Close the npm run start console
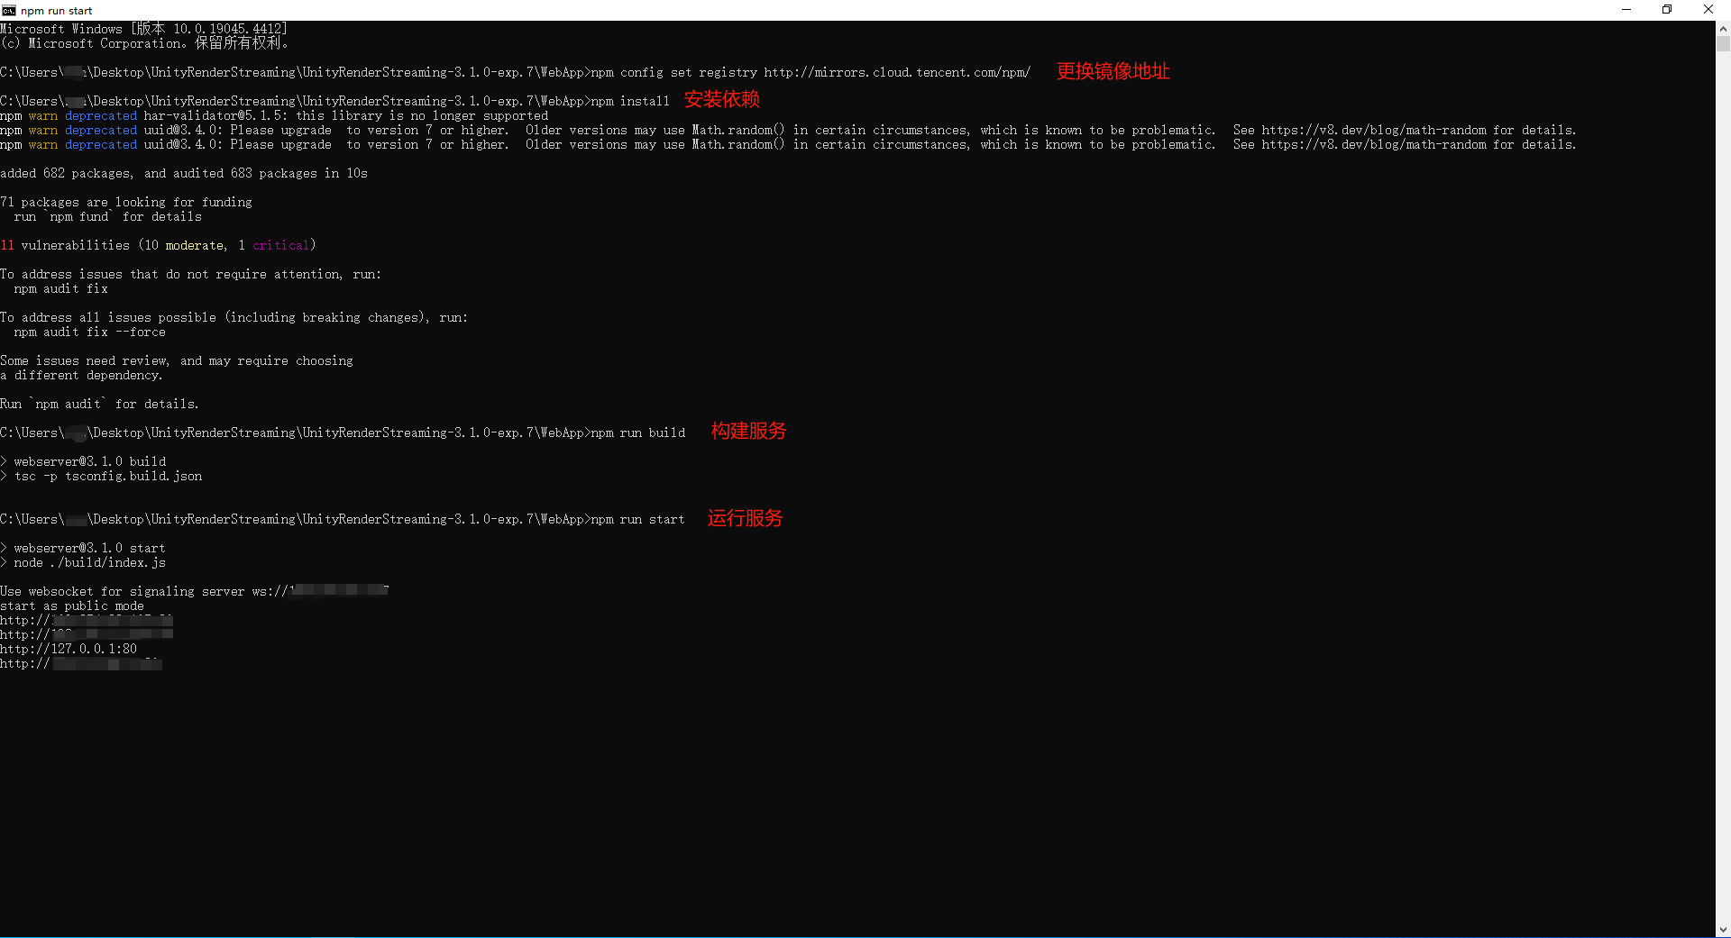The image size is (1731, 938). click(x=1708, y=10)
